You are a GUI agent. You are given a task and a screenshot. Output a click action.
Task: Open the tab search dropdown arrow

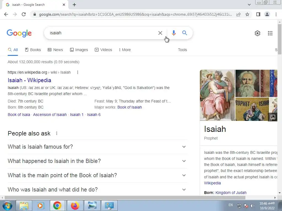[x=249, y=5]
